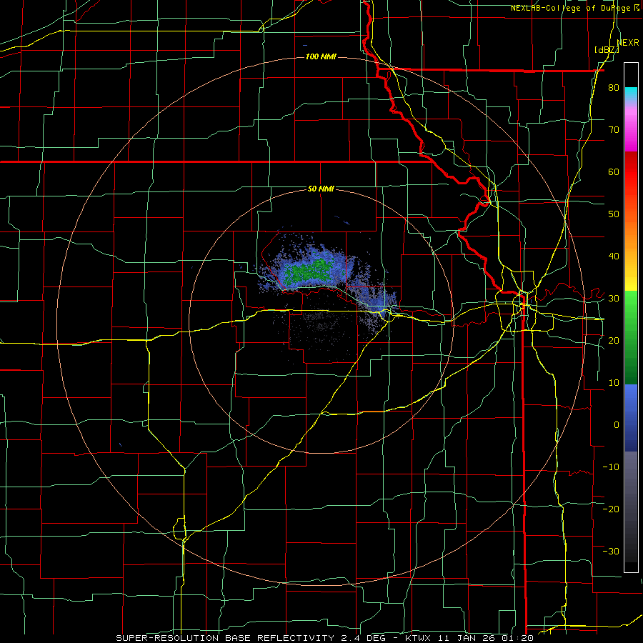Click the 40 dBZ scale value

tap(614, 256)
